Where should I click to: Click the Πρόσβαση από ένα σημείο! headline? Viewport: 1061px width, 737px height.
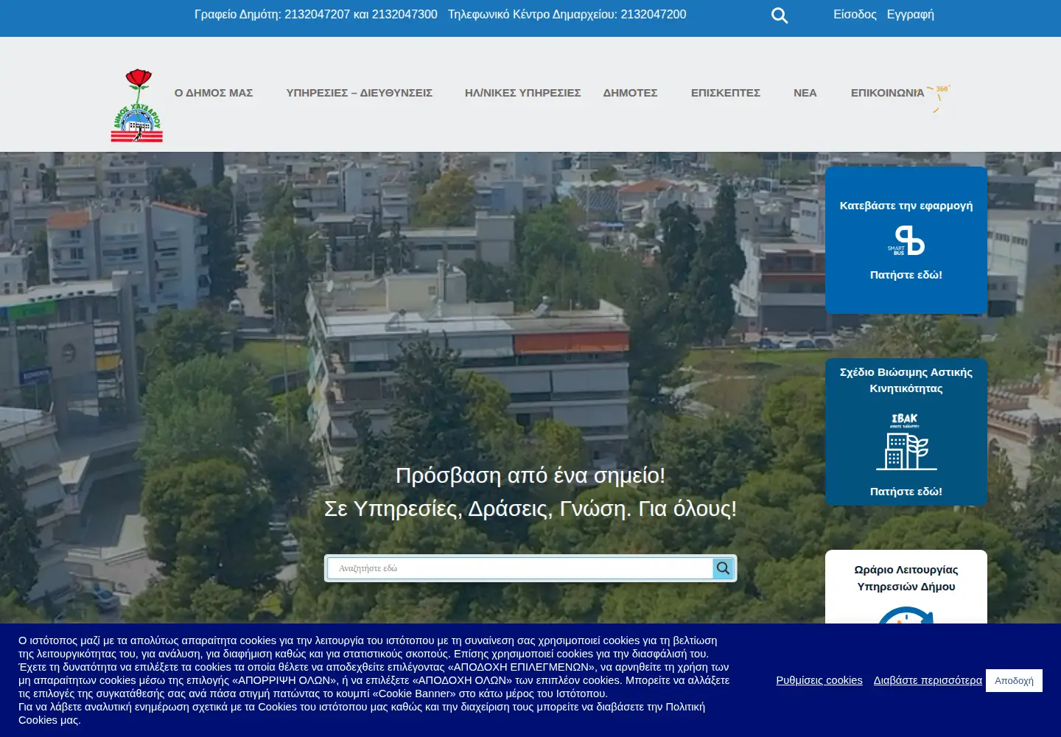(530, 475)
